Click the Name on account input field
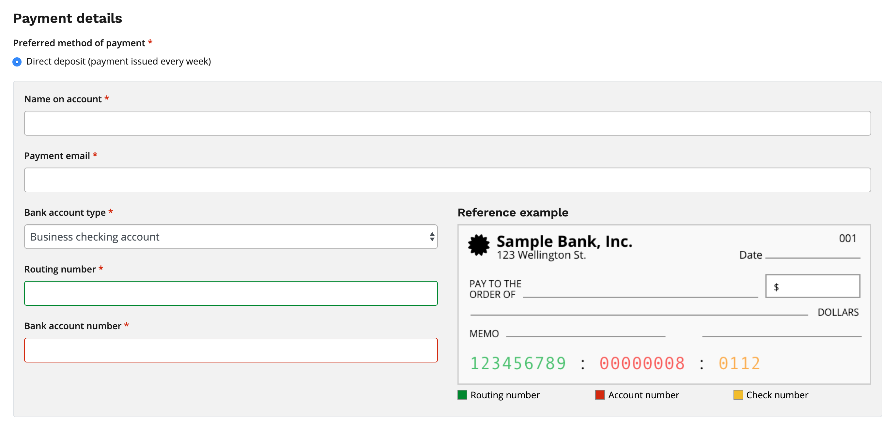Viewport: 896px width, 427px height. 447,123
